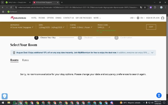This screenshot has height=105, width=168.
Task: Close the M Social Hotel Singapore tab
Action: click(x=58, y=2)
